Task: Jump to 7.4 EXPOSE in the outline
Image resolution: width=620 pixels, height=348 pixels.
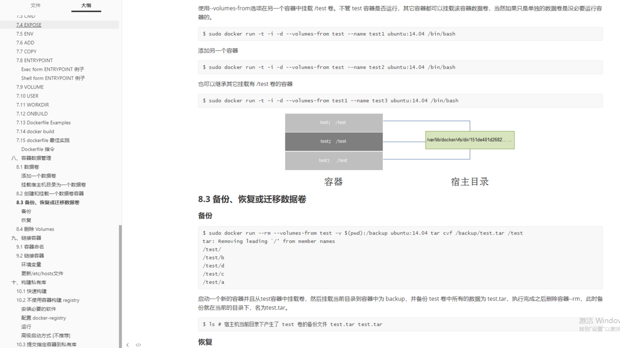Action: click(x=28, y=25)
